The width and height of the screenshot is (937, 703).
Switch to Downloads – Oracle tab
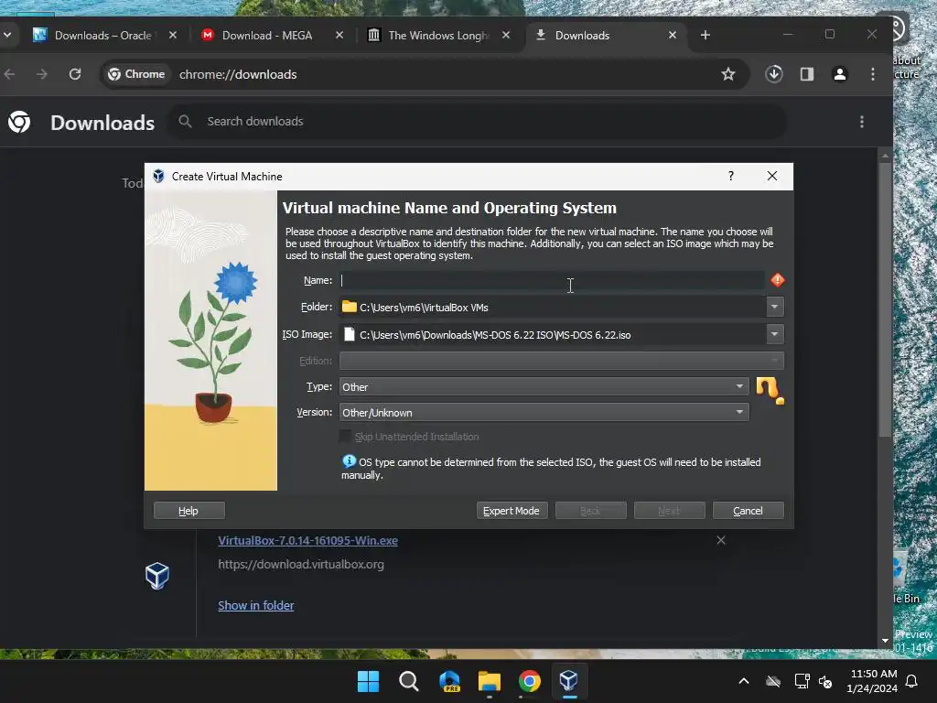[x=102, y=36]
